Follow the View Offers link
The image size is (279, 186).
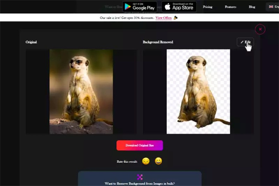(x=164, y=18)
